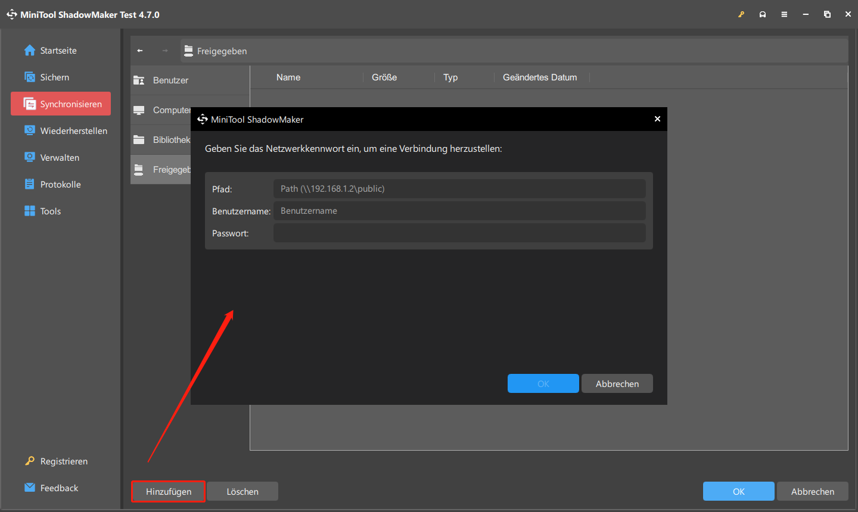Click the Wiederherstellen restore icon

click(30, 130)
